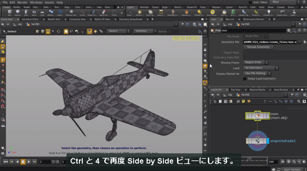This screenshot has height=171, width=307.
Task: Click the timeline play forward button
Action: point(29,162)
